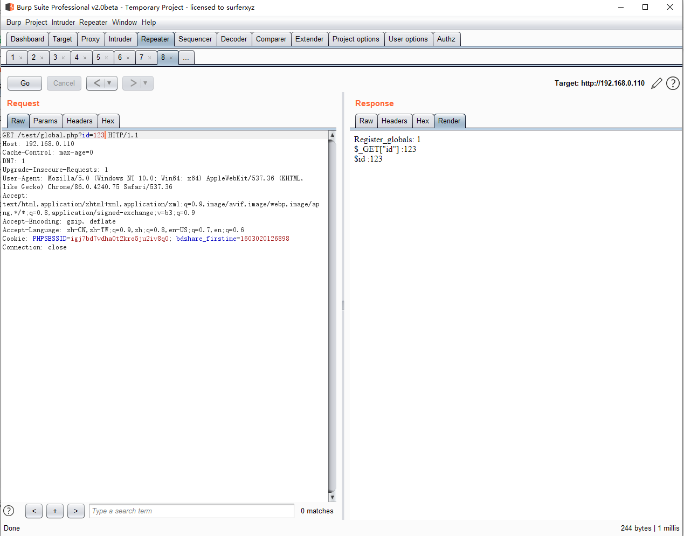This screenshot has width=684, height=536.
Task: Send request with Go button
Action: coord(25,83)
